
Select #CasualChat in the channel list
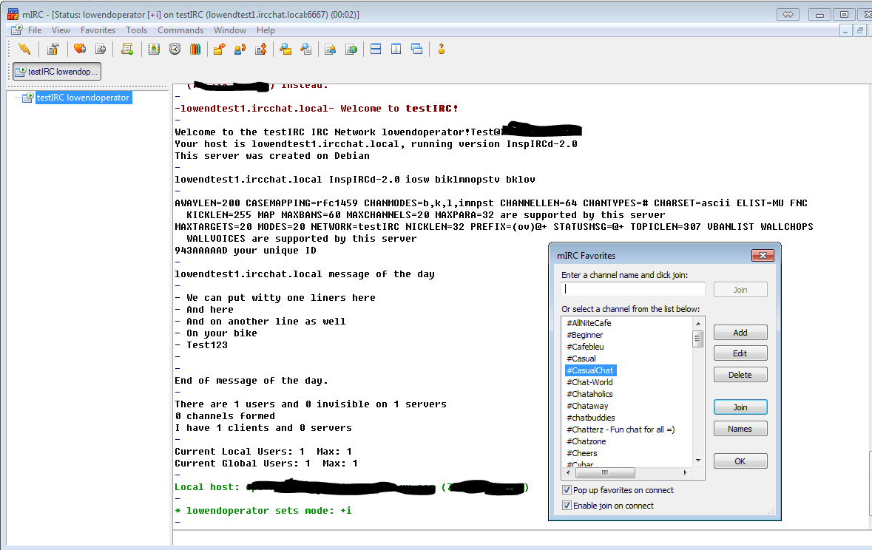(591, 370)
